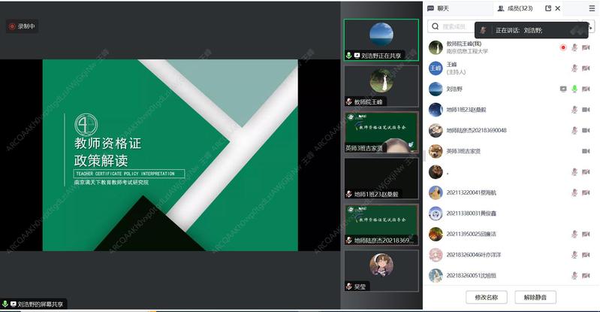The width and height of the screenshot is (600, 312).
Task: Click avatar of member 202183260051沈旭熙
Action: click(435, 275)
